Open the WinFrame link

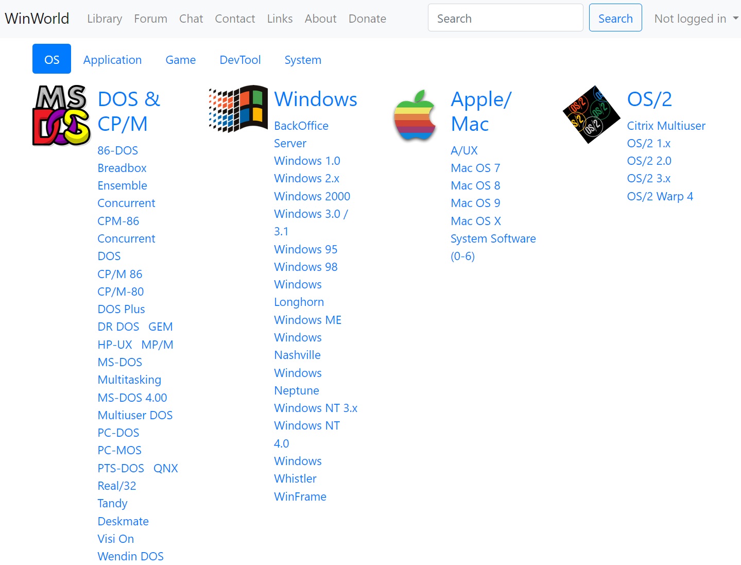300,496
